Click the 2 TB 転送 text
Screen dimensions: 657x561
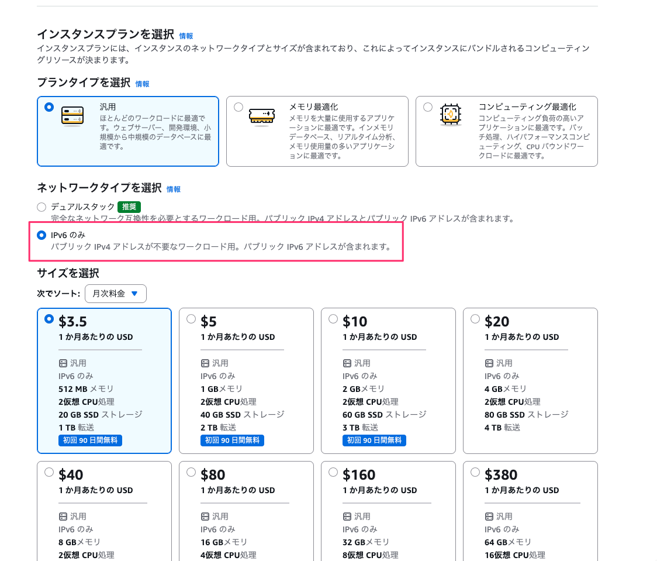pos(218,428)
